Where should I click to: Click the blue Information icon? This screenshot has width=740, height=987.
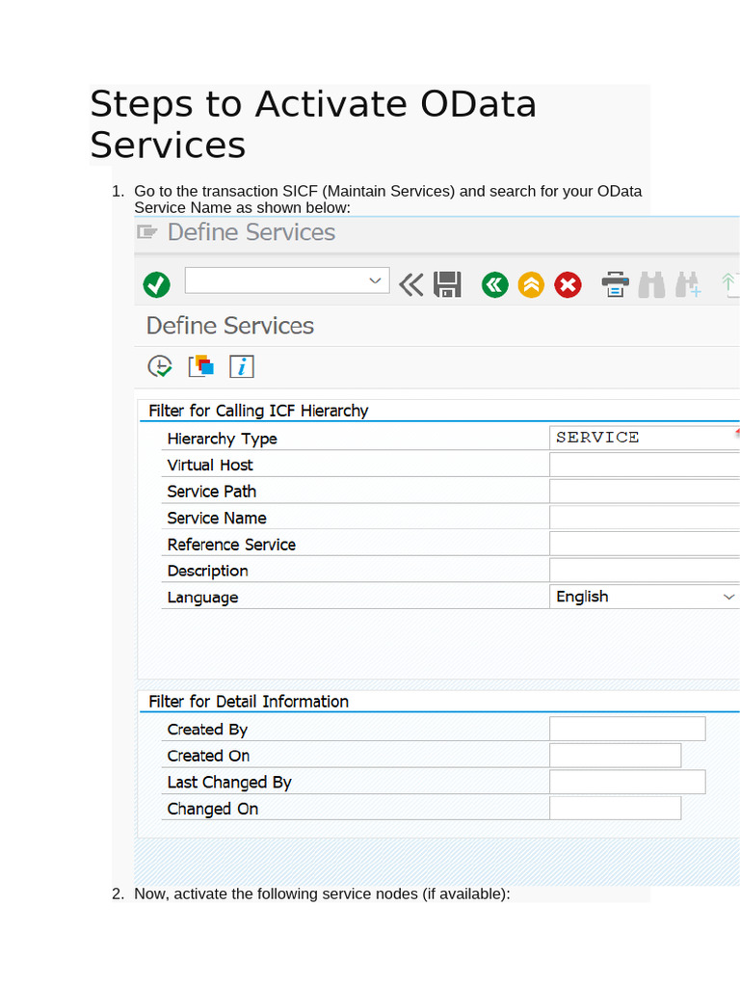[x=242, y=366]
